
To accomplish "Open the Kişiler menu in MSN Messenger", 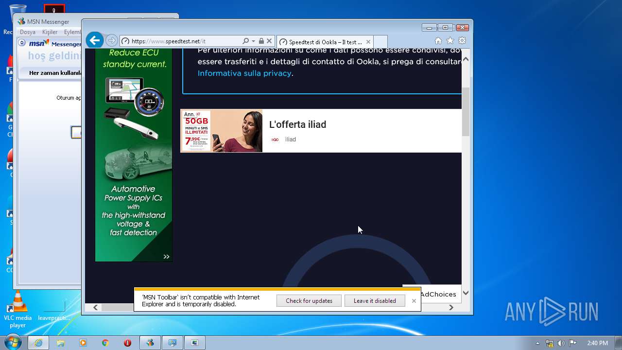I will (x=50, y=32).
